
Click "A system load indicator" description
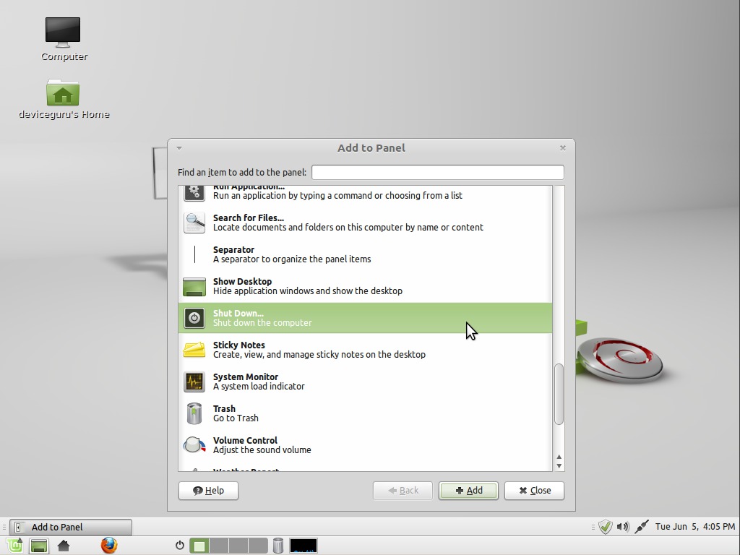coord(259,386)
